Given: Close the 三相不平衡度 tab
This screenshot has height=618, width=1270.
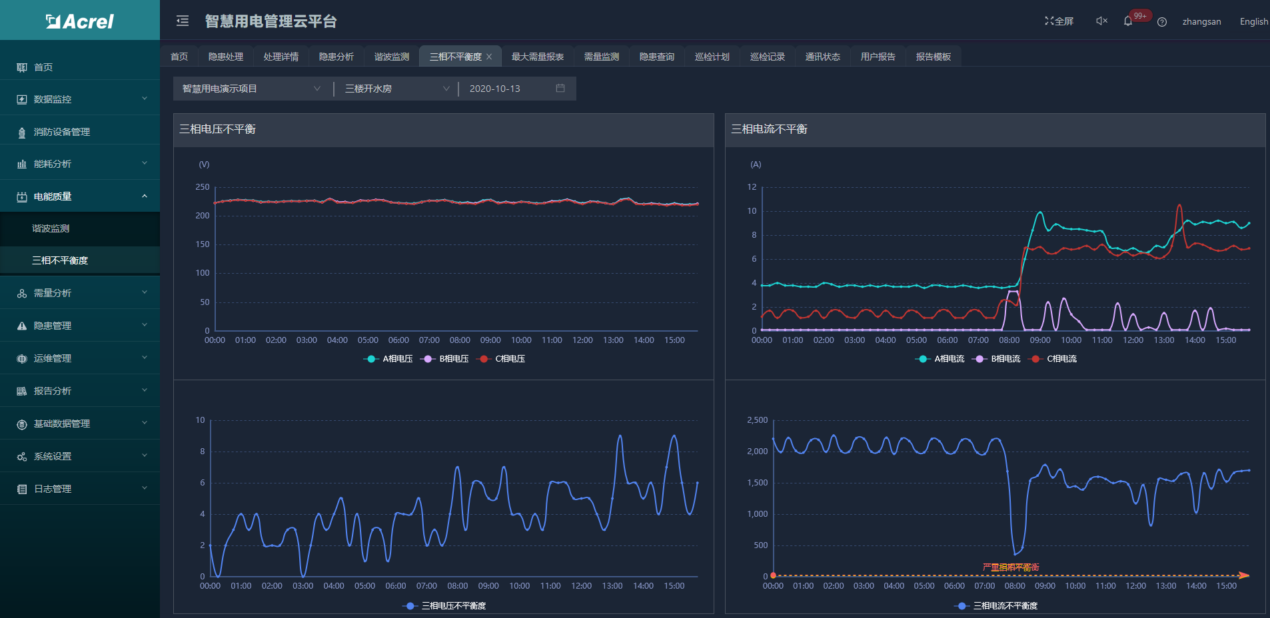Looking at the screenshot, I should [x=489, y=57].
